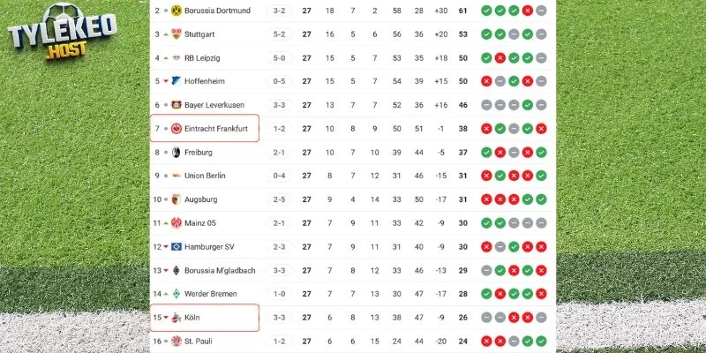Image resolution: width=706 pixels, height=353 pixels.
Task: Click the Eintracht Frankfurt eagle crest
Action: pyautogui.click(x=176, y=129)
